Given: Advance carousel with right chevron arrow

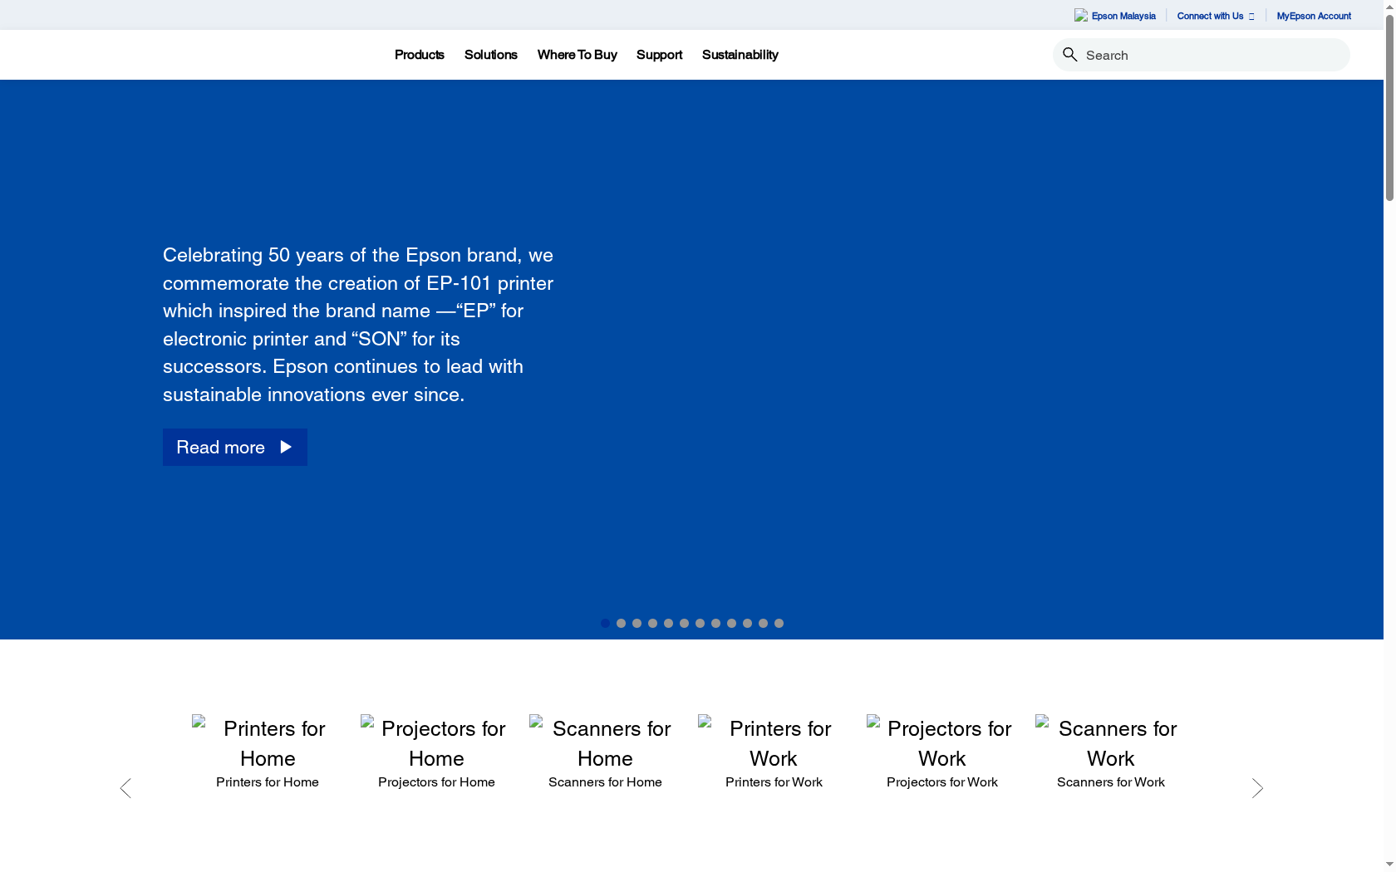Looking at the screenshot, I should pos(1257,788).
